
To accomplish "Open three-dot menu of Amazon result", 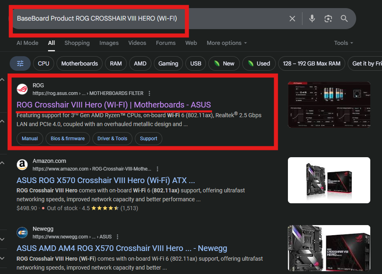I will (157, 169).
